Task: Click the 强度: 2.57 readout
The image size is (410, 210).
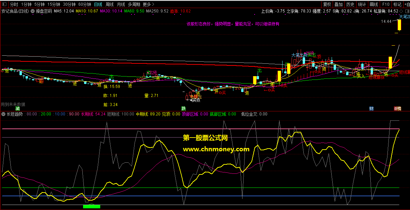Action: pyautogui.click(x=322, y=11)
